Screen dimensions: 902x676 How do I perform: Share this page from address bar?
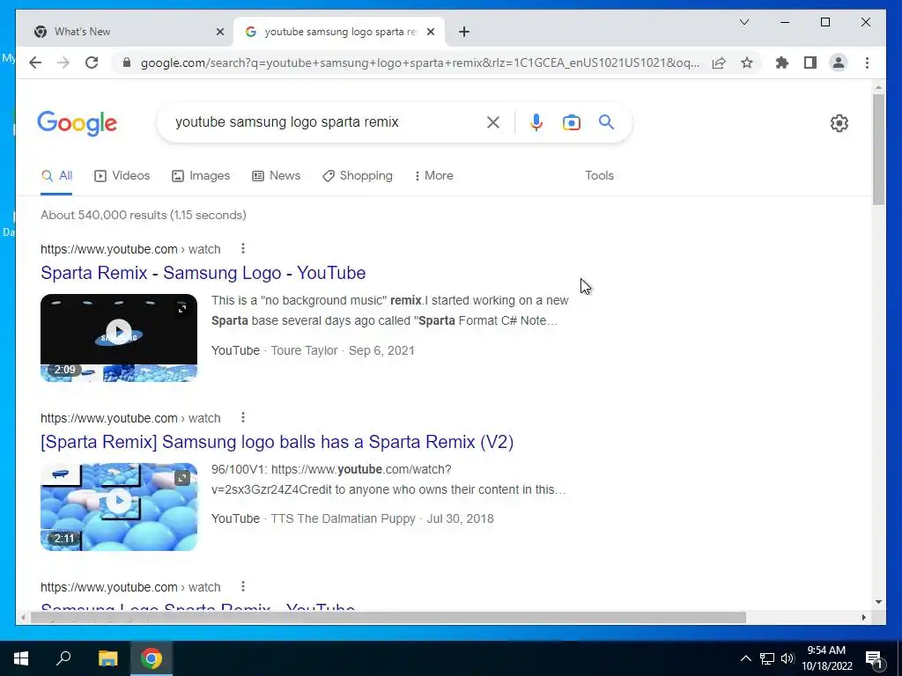pos(719,62)
